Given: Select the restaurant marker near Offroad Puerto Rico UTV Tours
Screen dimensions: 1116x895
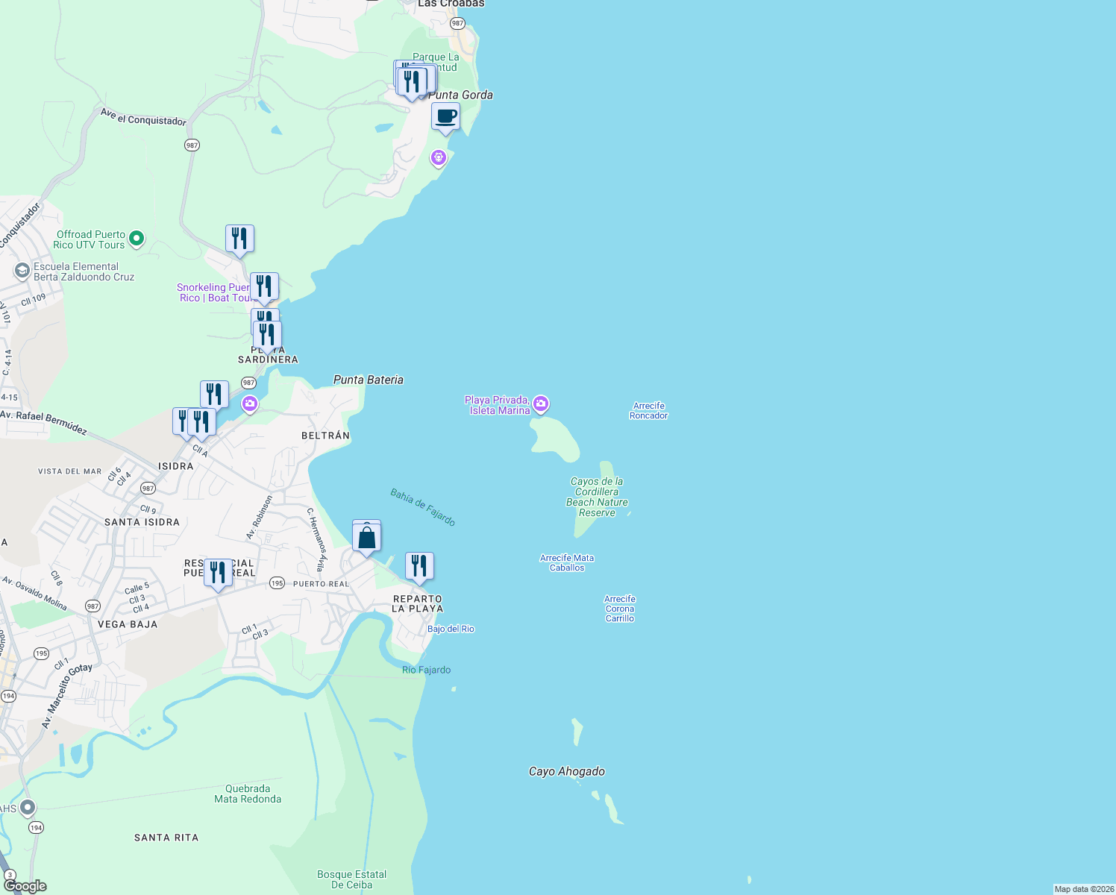Looking at the screenshot, I should [x=239, y=237].
